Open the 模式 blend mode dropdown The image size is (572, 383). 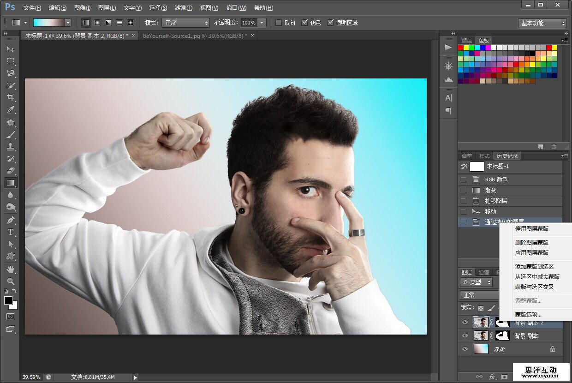[185, 23]
